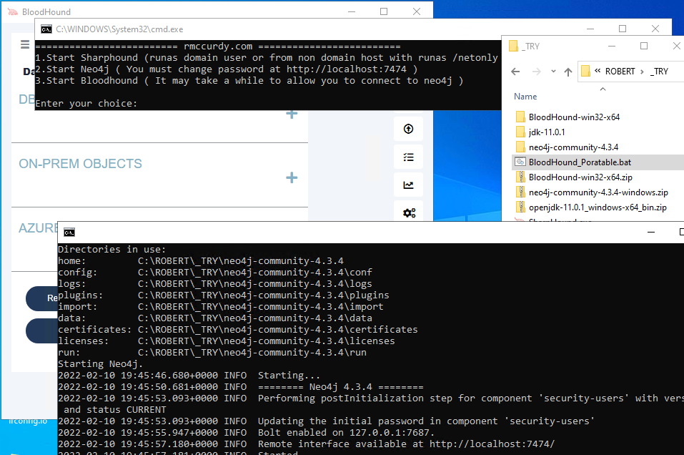Image resolution: width=684 pixels, height=455 pixels.
Task: Click the BloodHound chart icon
Action: coord(408,185)
